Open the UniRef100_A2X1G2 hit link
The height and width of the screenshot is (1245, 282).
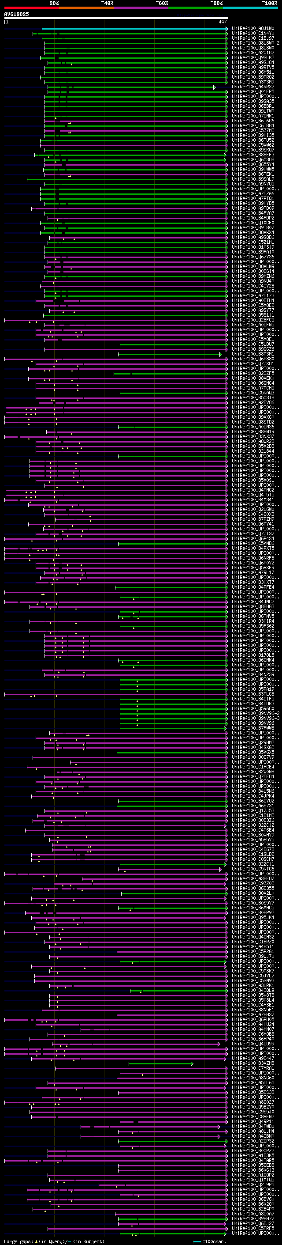coord(252,53)
